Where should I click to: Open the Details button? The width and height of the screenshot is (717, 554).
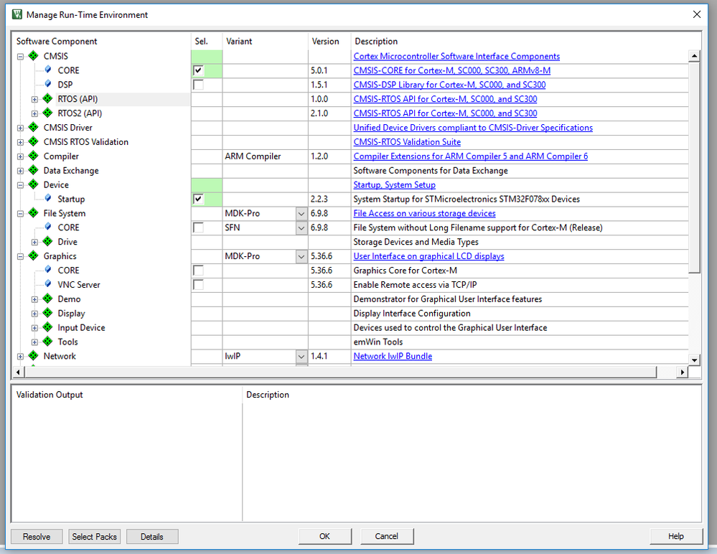click(152, 536)
